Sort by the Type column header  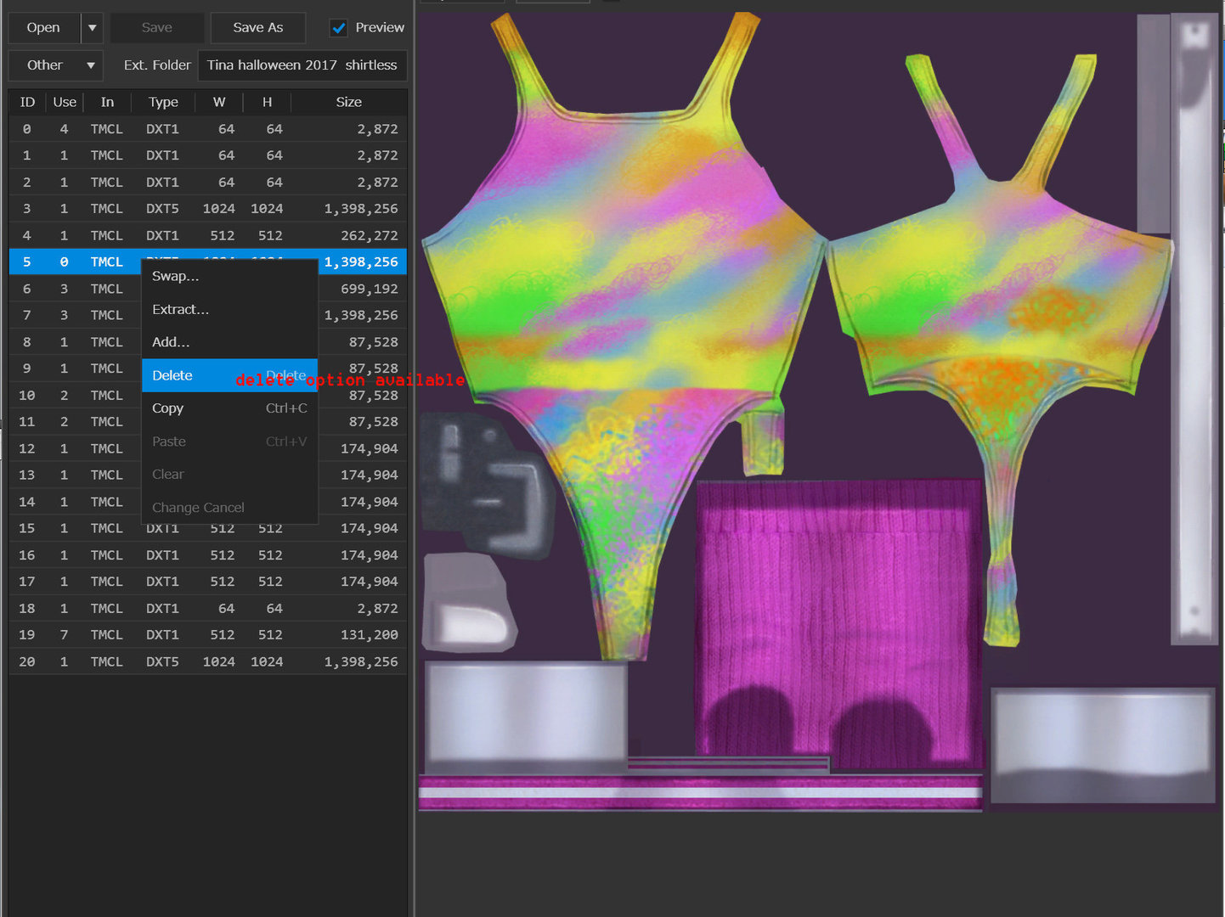click(x=163, y=102)
